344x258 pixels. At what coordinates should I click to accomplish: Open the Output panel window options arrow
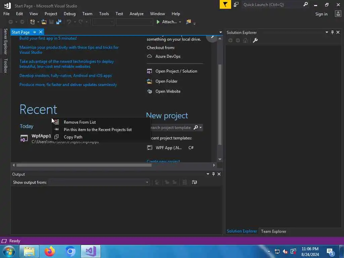coord(208,174)
